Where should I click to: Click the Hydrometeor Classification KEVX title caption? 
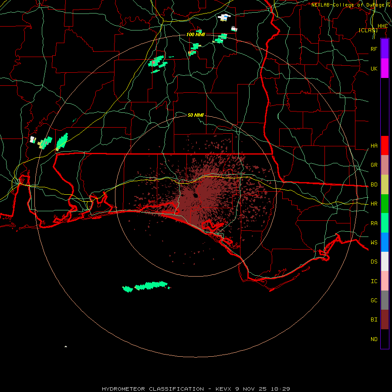(196, 389)
